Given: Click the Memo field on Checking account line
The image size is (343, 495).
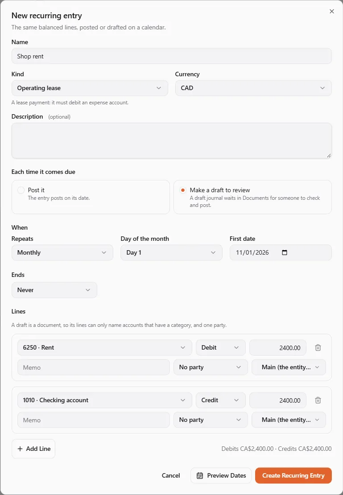Looking at the screenshot, I should pos(94,420).
